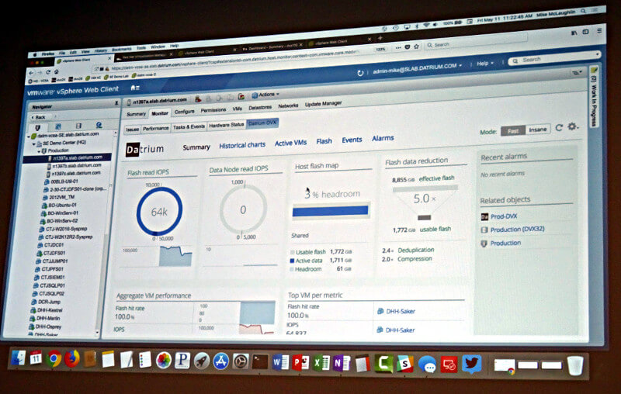Pin the Navigator panel
This screenshot has height=394, width=621.
tap(116, 103)
